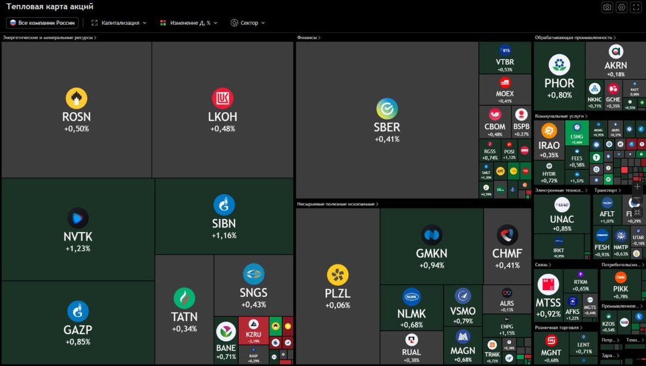The height and width of the screenshot is (366, 646).
Task: Expand the Связь sector header
Action: pyautogui.click(x=543, y=264)
